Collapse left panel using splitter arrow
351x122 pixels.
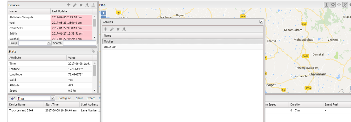[x=98, y=47]
